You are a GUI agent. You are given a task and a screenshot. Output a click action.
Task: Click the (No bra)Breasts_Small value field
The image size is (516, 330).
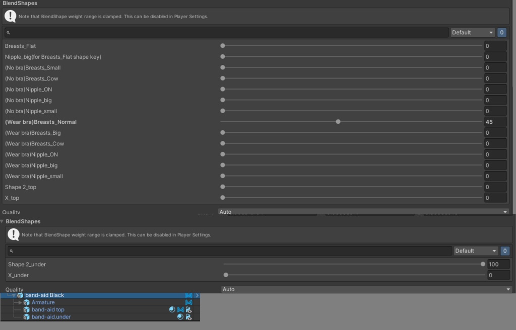495,68
